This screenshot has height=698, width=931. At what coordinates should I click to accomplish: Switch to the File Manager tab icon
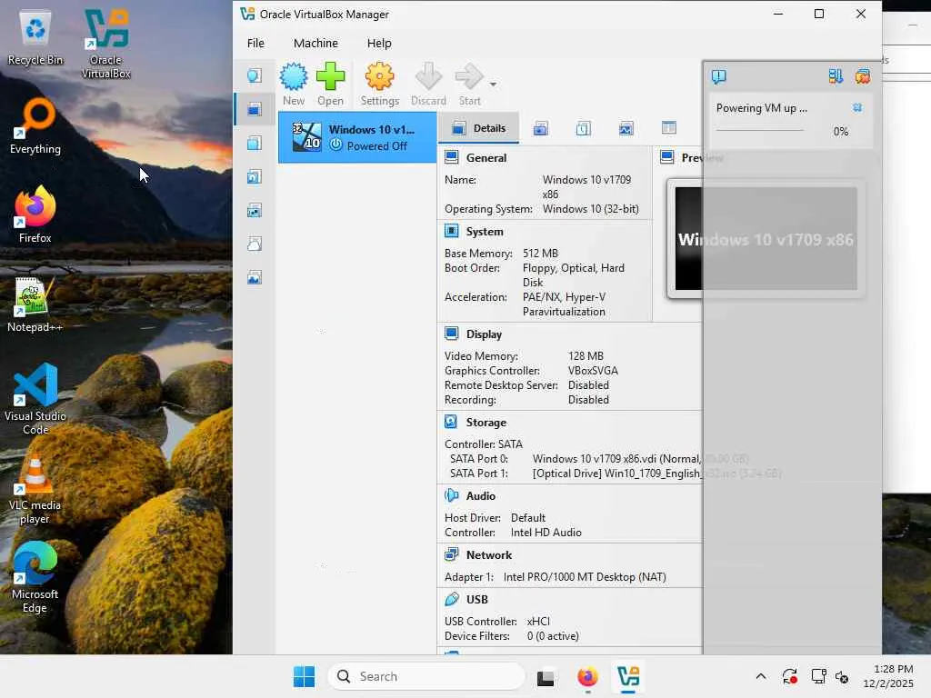tap(668, 128)
